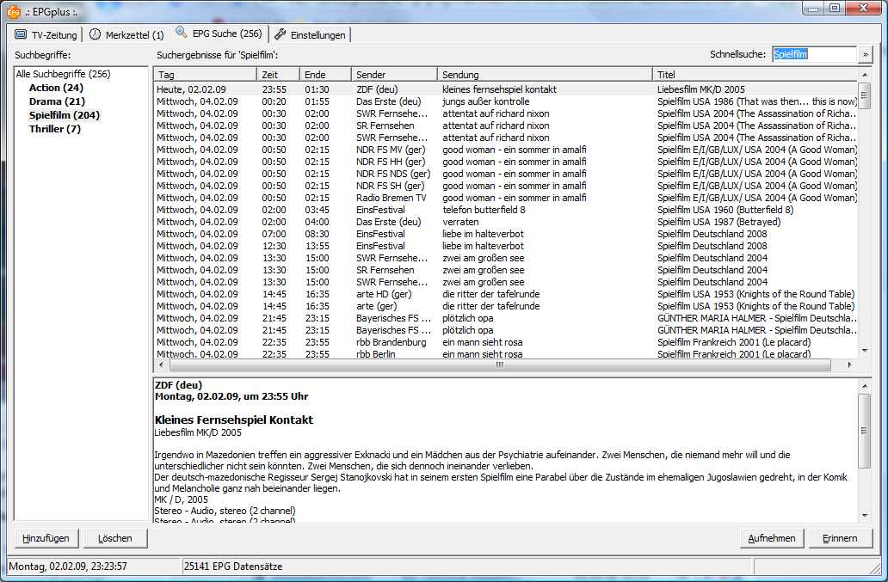Select Alle Suchbegriffe (256) entry

point(63,75)
